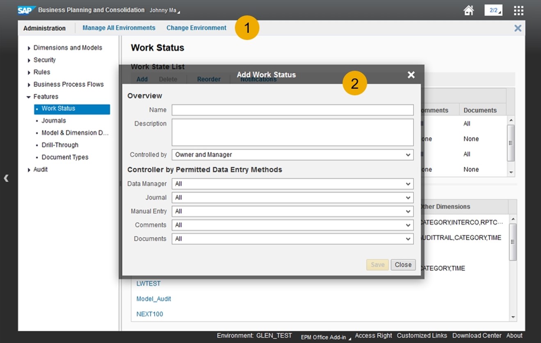541x343 pixels.
Task: Click into the Name input field
Action: tap(292, 110)
